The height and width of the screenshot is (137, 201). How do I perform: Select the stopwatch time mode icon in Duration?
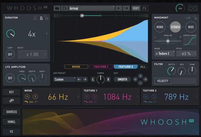click(35, 18)
